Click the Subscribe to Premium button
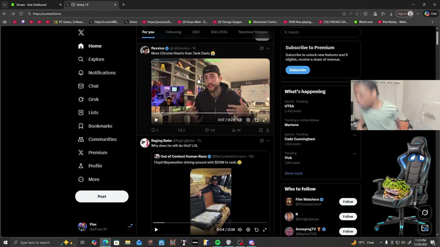Viewport: 440px width, 247px height. (x=298, y=70)
